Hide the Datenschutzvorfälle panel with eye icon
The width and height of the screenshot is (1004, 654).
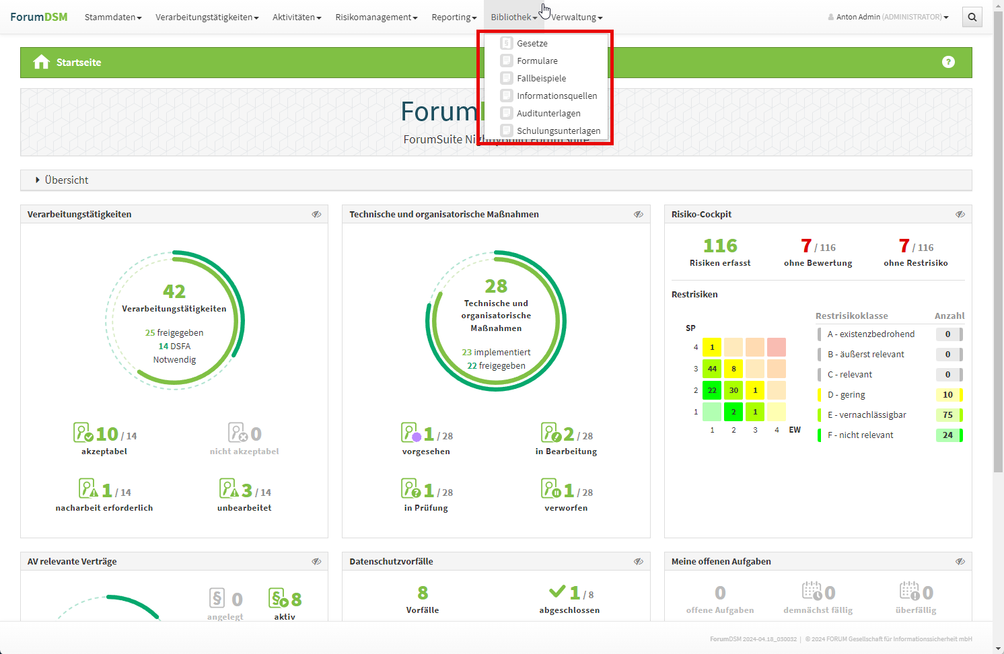pos(638,562)
